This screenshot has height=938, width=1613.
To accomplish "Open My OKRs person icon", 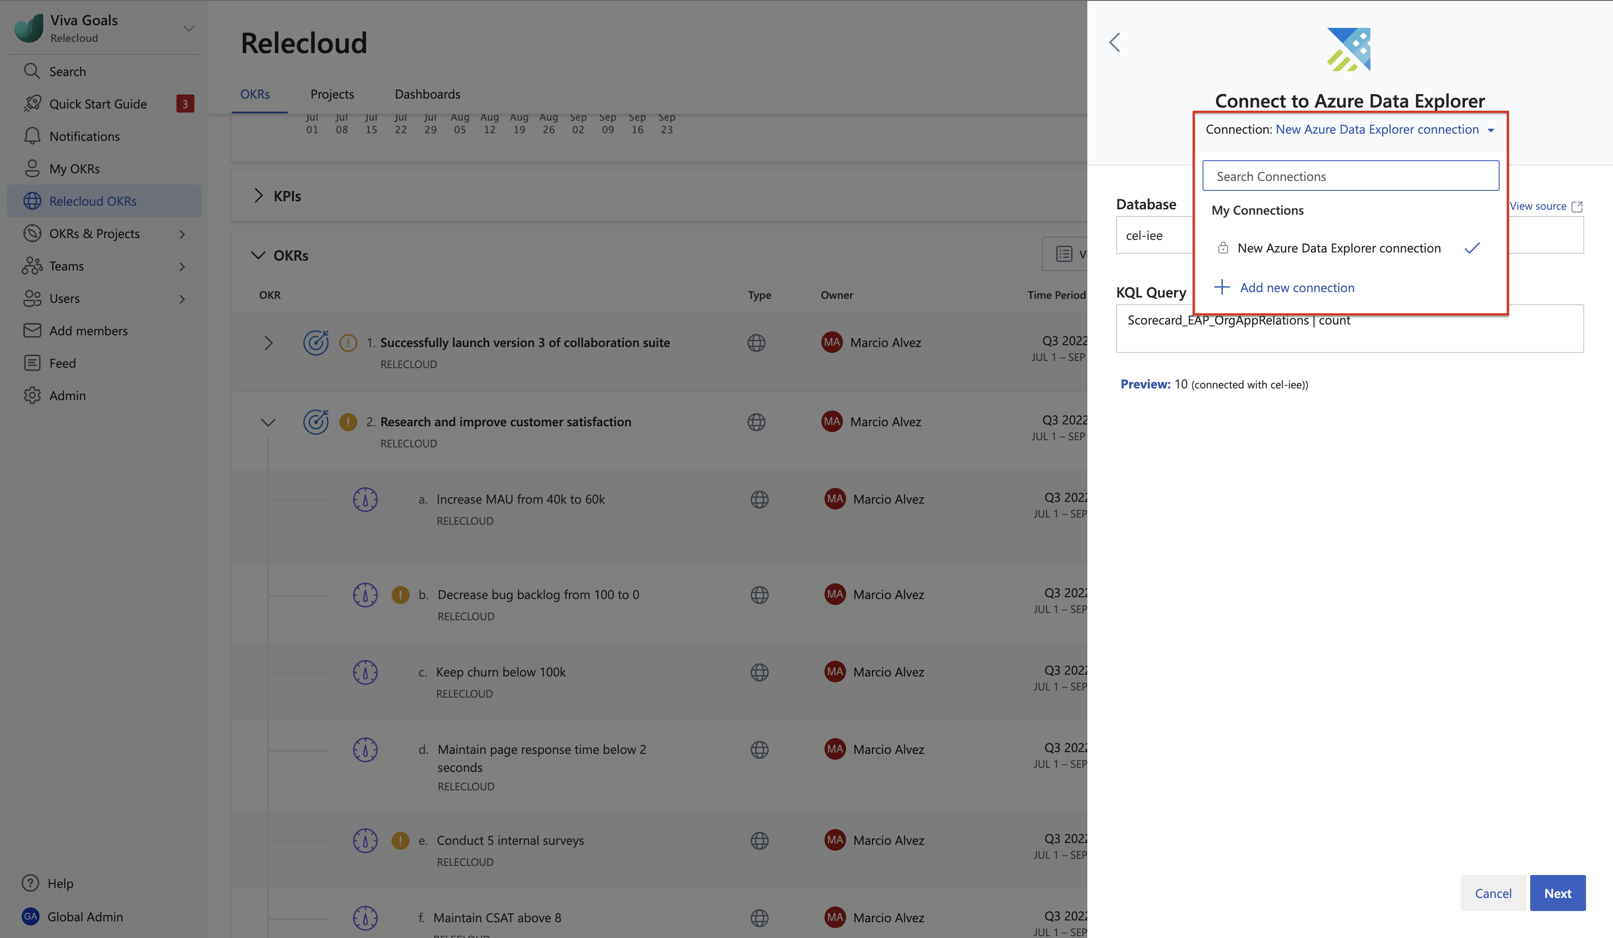I will click(x=32, y=168).
